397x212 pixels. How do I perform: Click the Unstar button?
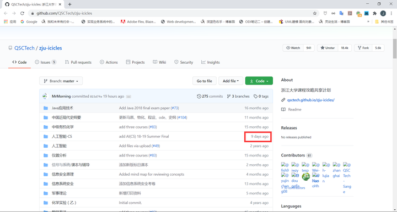pos(328,48)
